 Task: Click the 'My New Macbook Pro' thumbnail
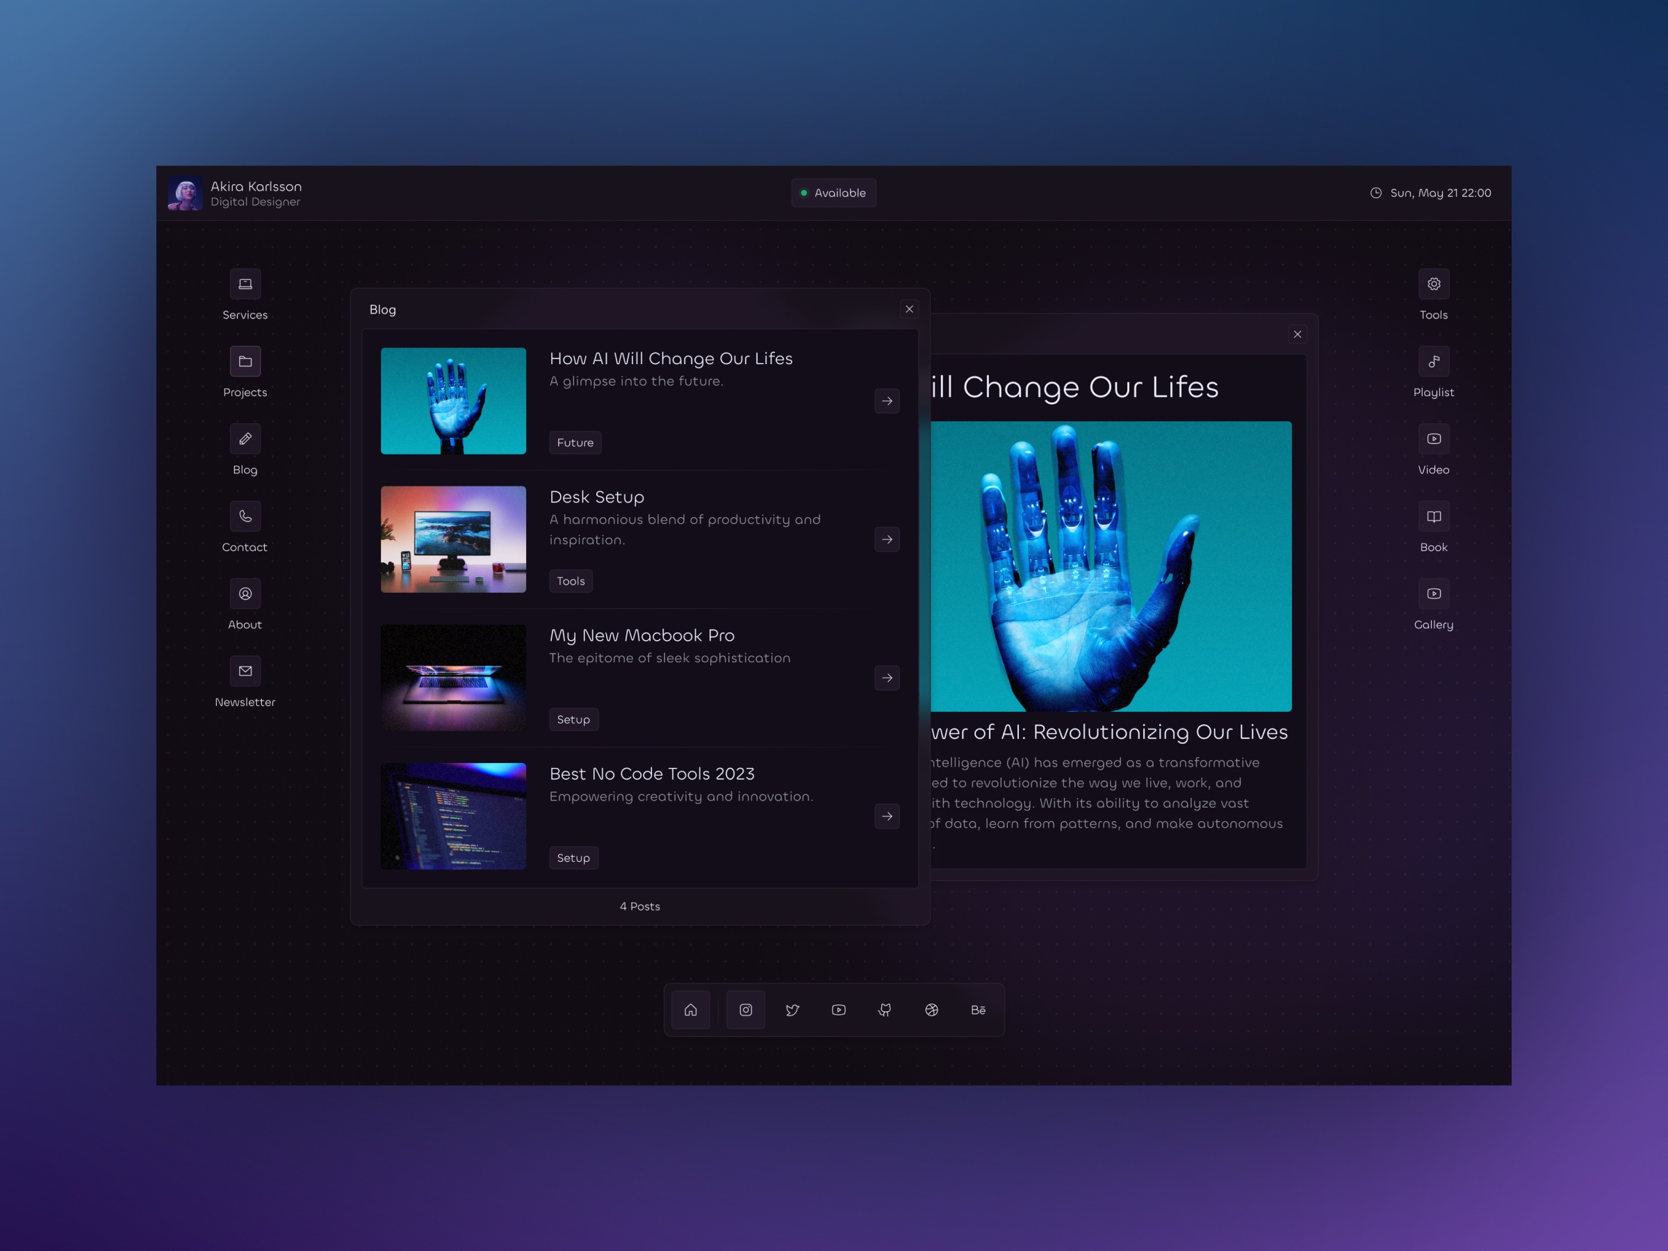tap(453, 677)
